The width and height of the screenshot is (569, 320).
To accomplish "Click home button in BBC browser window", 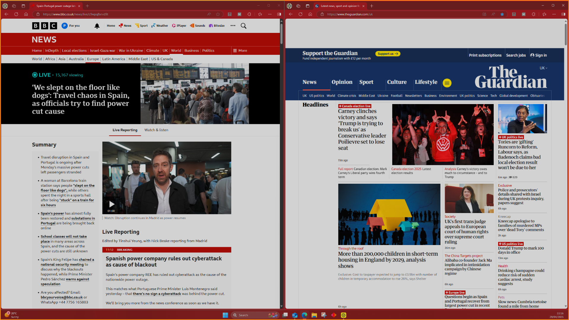I will click(26, 14).
